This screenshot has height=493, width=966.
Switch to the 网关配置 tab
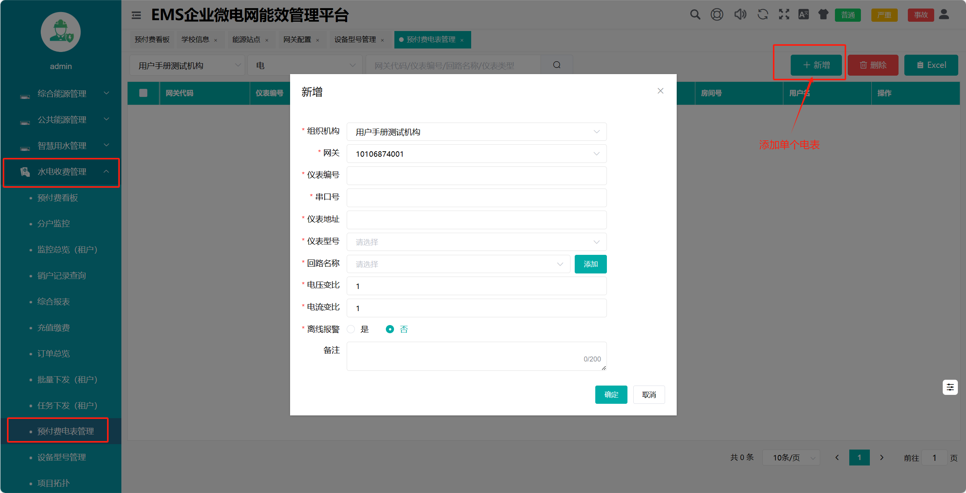click(297, 40)
